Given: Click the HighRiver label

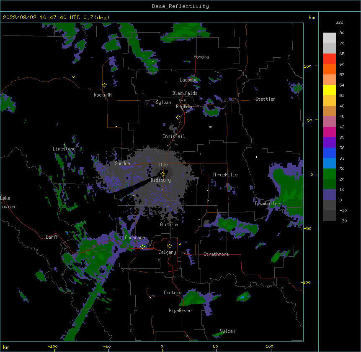Looking at the screenshot, I should 180,311.
